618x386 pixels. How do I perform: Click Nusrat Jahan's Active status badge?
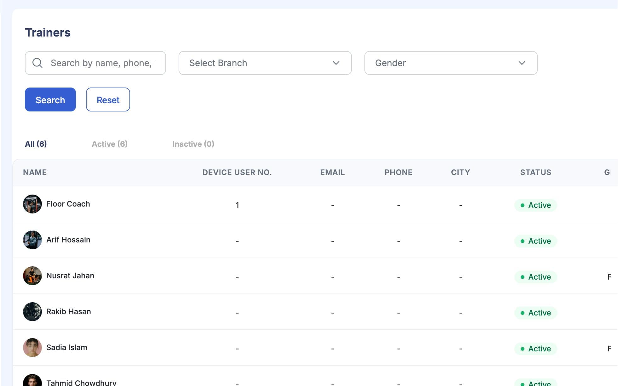tap(535, 277)
